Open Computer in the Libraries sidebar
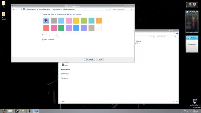This screenshot has width=201, height=113. 65,74
